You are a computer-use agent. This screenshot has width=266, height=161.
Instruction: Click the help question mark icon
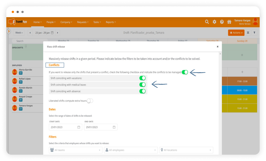click(x=222, y=22)
